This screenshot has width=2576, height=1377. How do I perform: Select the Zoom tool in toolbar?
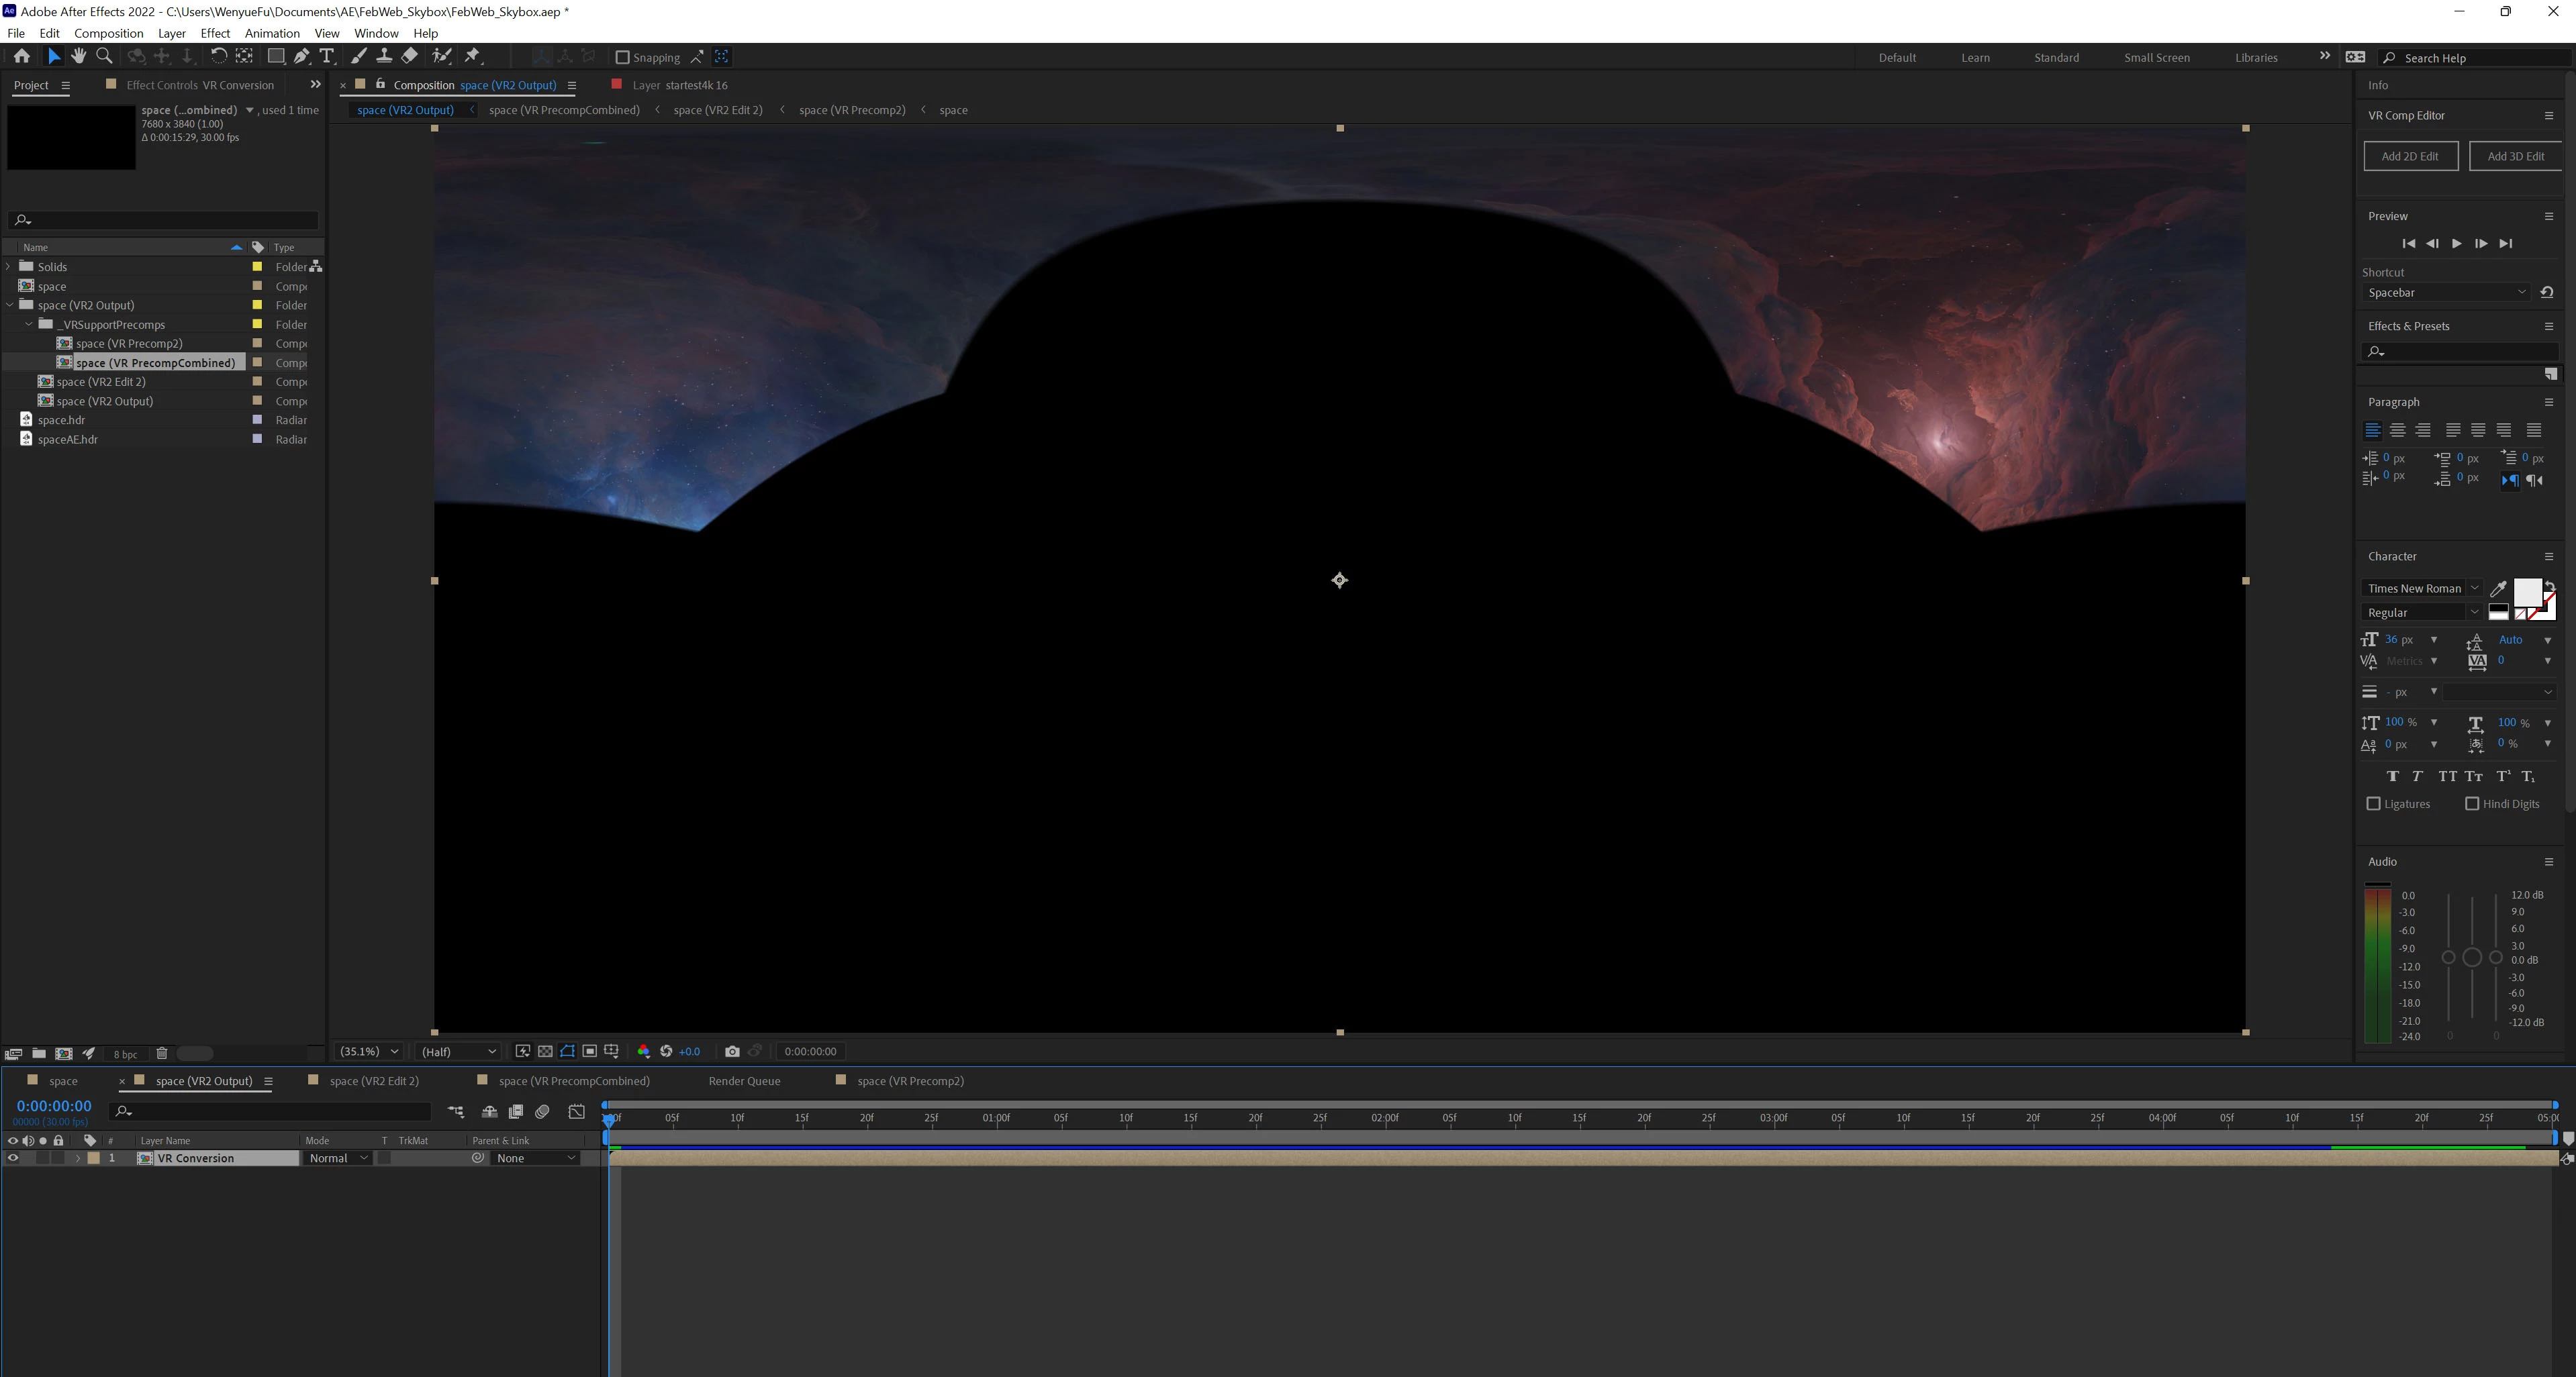104,57
